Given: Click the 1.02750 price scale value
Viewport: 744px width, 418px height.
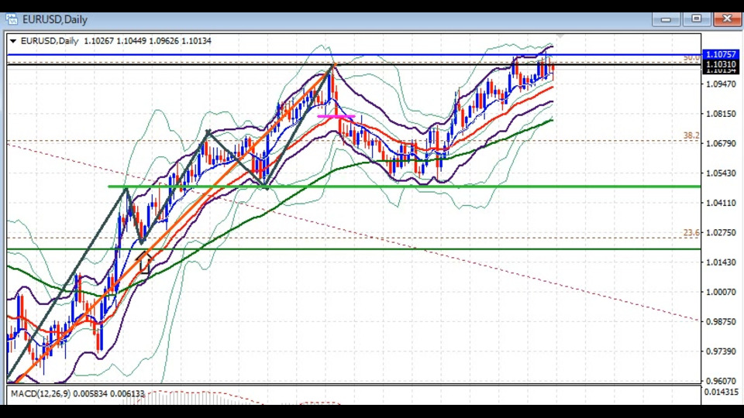Looking at the screenshot, I should (x=721, y=233).
